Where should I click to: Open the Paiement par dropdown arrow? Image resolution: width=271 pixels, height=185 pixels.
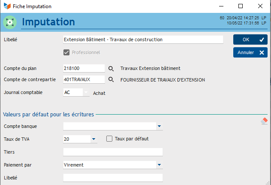click(x=159, y=165)
